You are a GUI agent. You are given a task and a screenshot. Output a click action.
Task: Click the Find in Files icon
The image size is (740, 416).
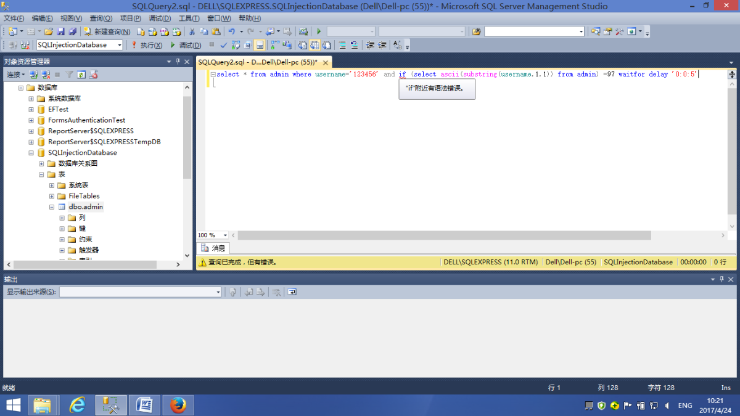tap(476, 31)
